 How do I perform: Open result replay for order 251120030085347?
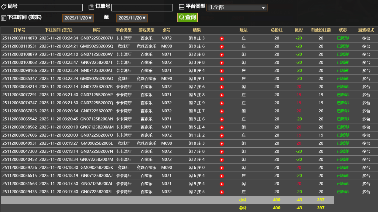pyautogui.click(x=222, y=79)
